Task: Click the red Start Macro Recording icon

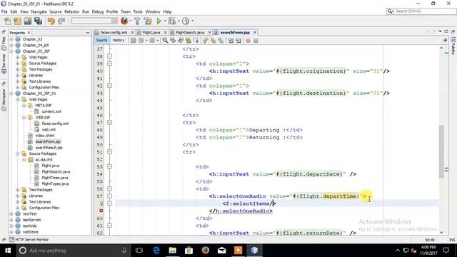Action: pos(248,41)
